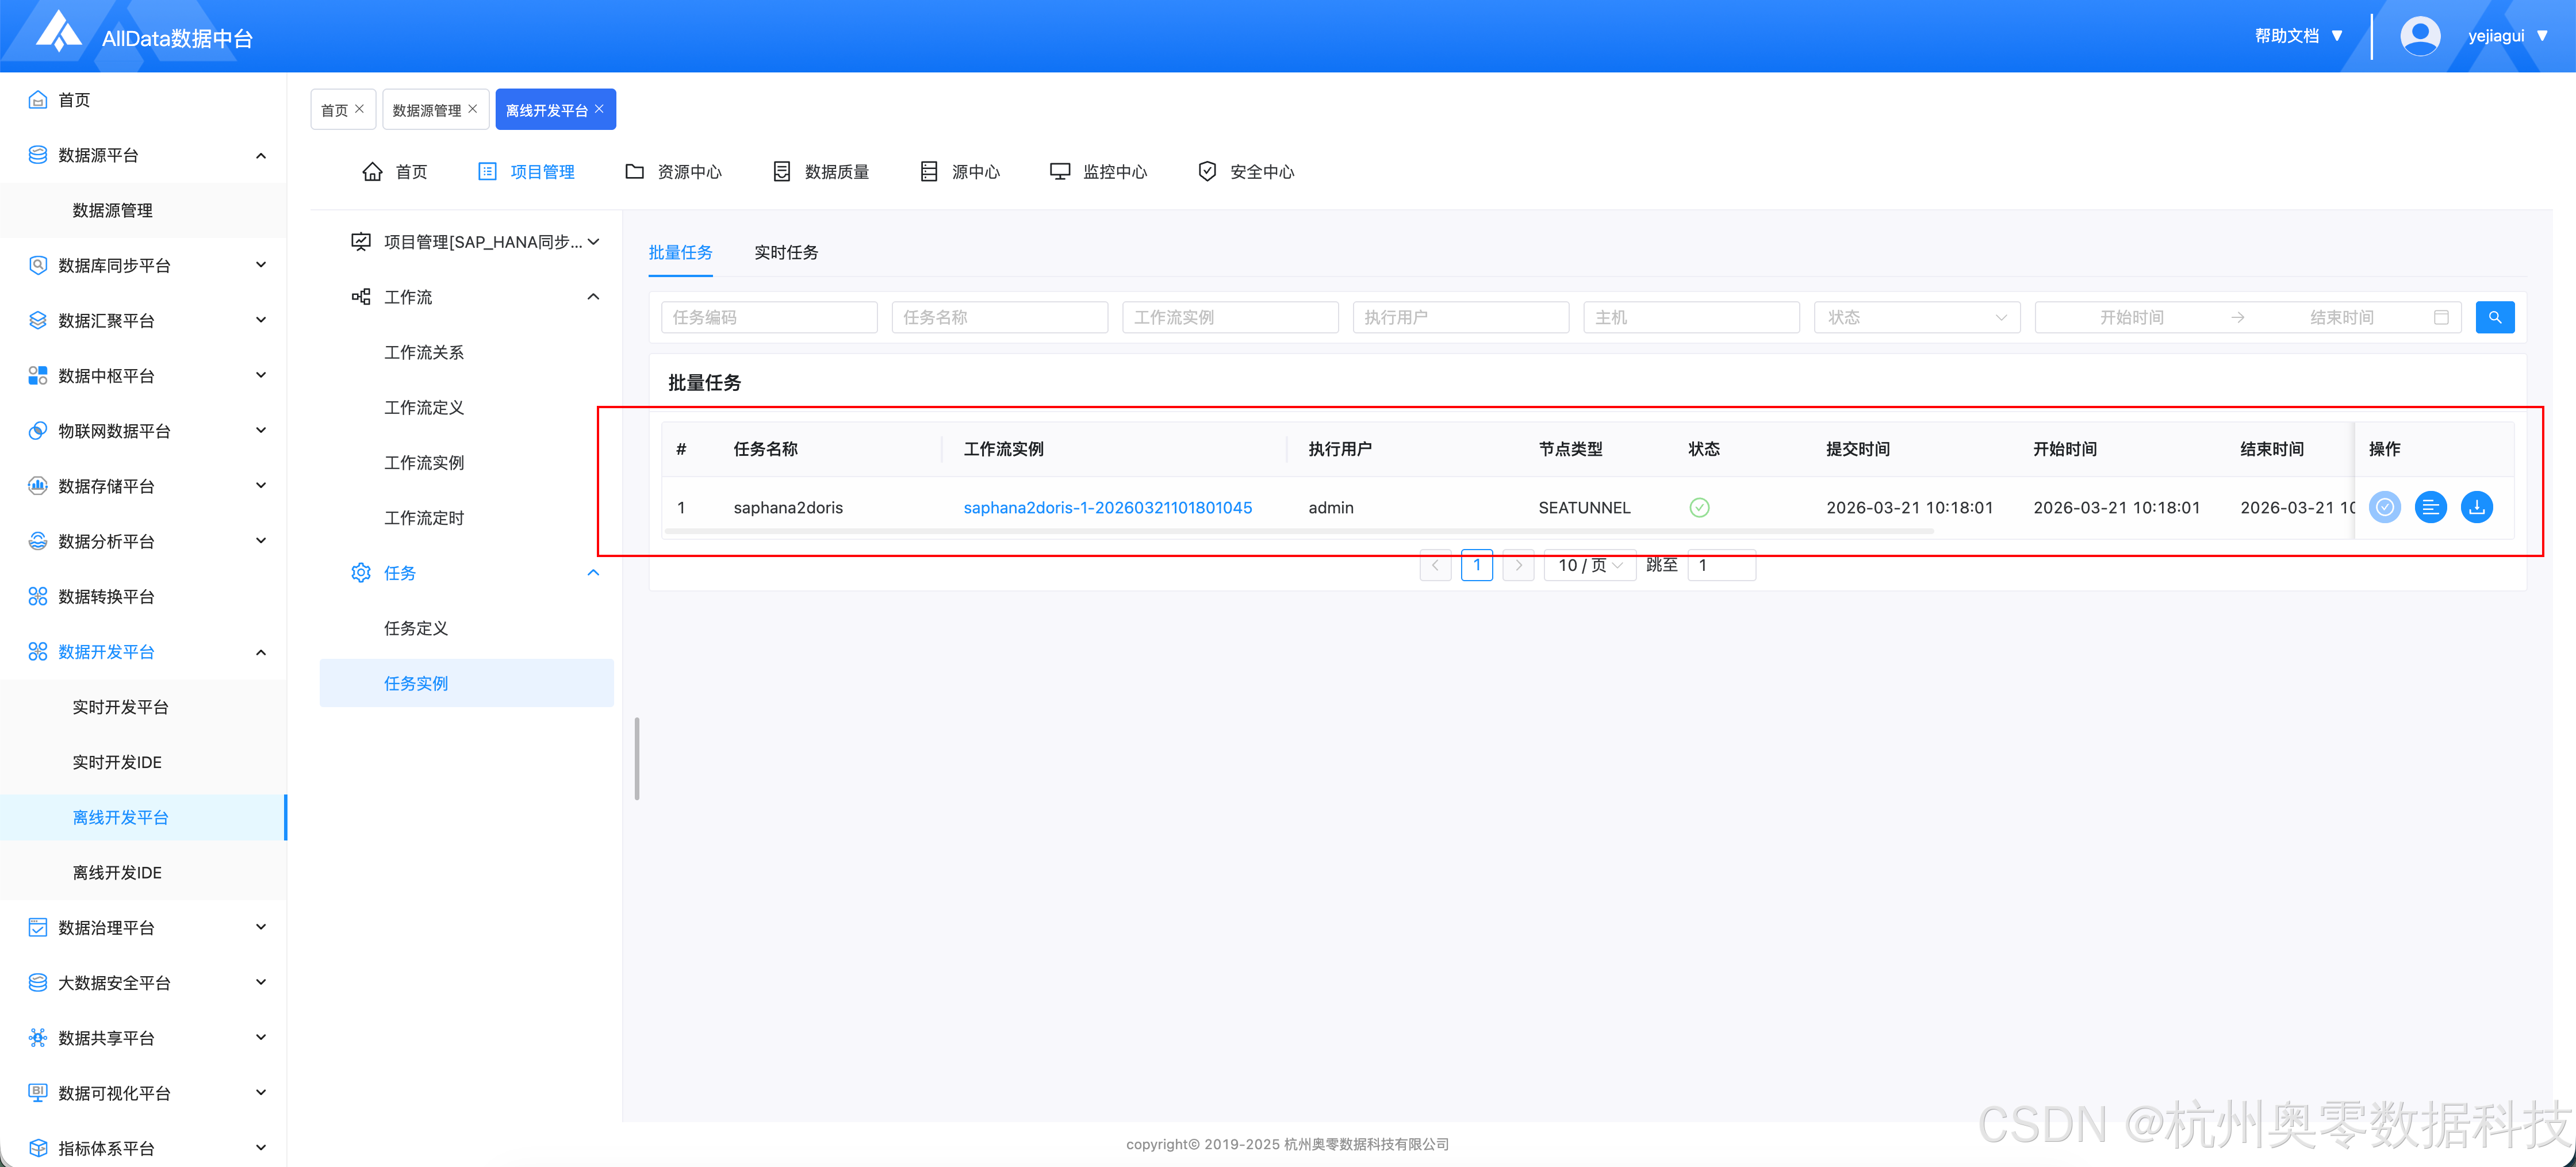
Task: Click the view log lines icon
Action: click(2430, 507)
